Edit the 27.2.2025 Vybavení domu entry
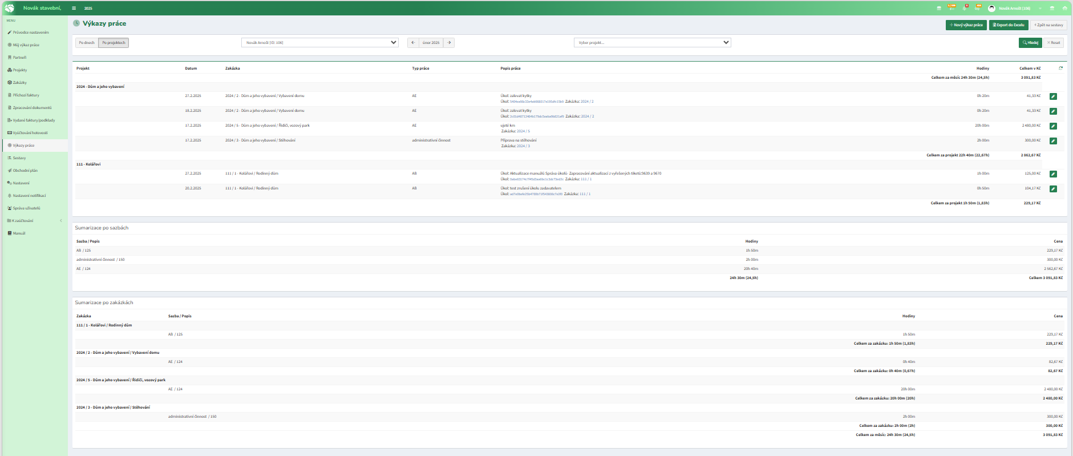This screenshot has height=456, width=1073. 1053,96
